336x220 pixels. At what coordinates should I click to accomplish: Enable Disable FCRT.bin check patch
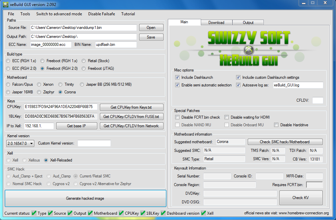[177, 117]
